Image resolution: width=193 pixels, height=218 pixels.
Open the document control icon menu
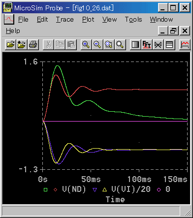[x=9, y=19]
